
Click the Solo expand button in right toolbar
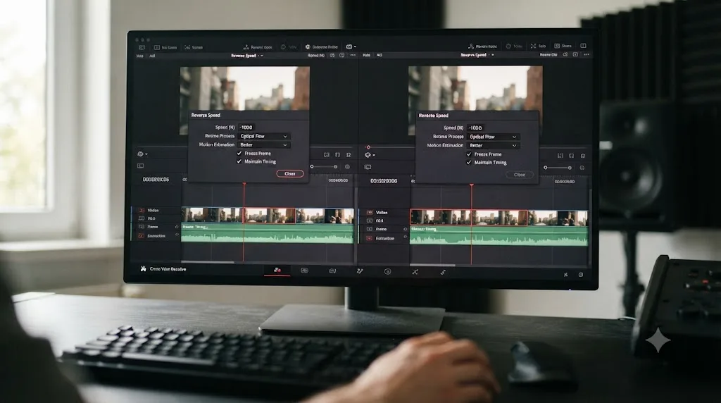[538, 46]
